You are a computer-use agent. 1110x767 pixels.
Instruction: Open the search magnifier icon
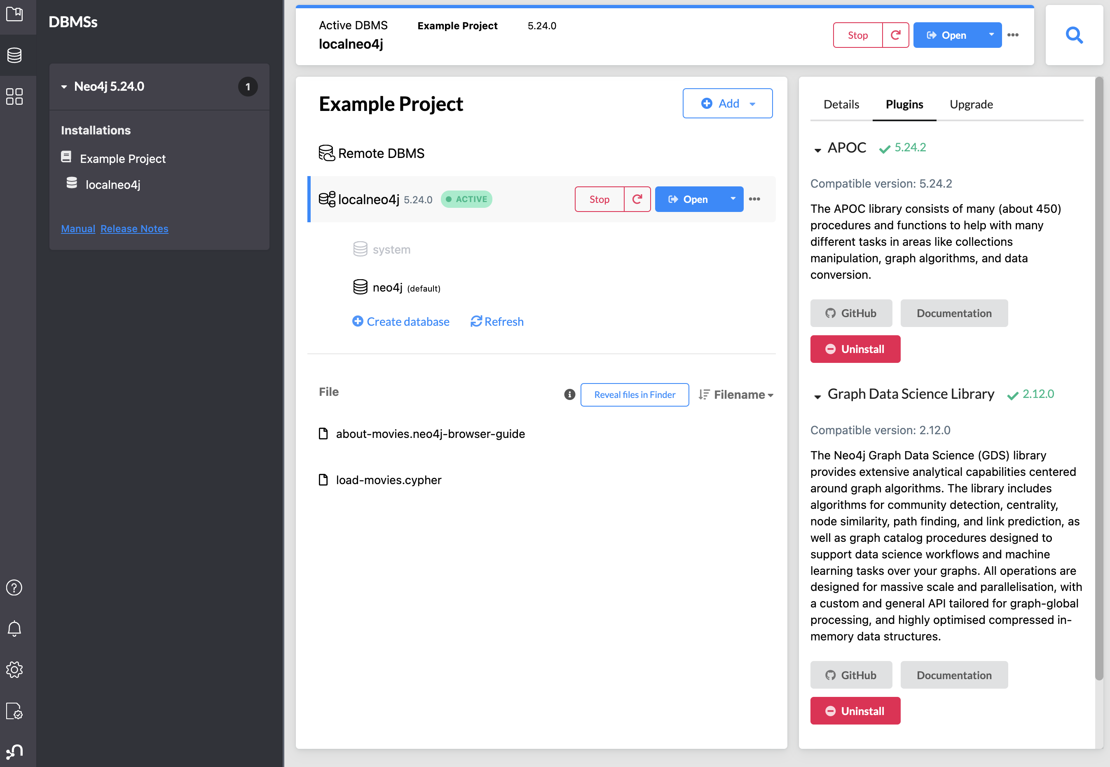tap(1074, 35)
